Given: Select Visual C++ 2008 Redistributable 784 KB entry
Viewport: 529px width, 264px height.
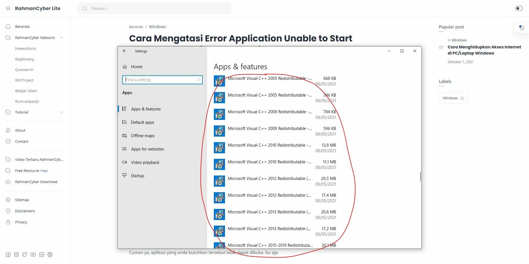Looking at the screenshot, I should [275, 114].
